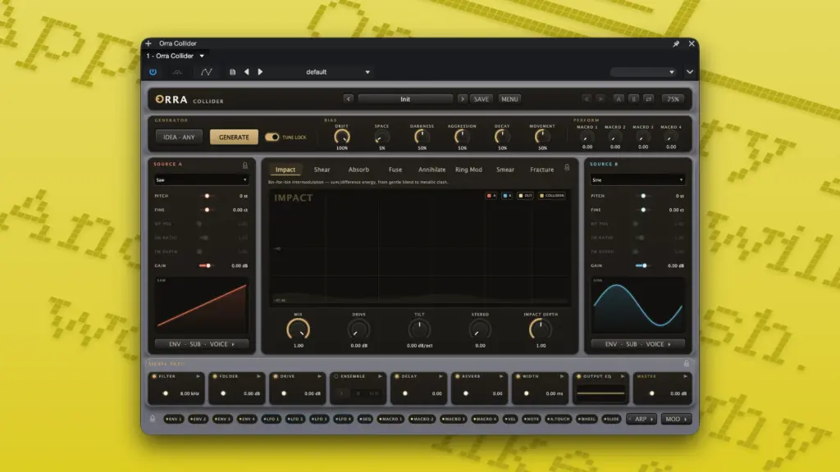The height and width of the screenshot is (472, 840).
Task: Open the MENU button
Action: coord(509,99)
